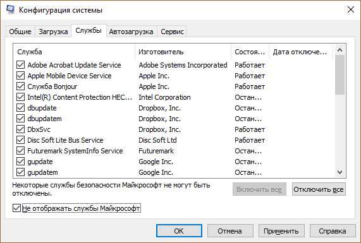Toggle the dbupdate service checkbox
Image resolution: width=361 pixels, height=243 pixels.
20,108
